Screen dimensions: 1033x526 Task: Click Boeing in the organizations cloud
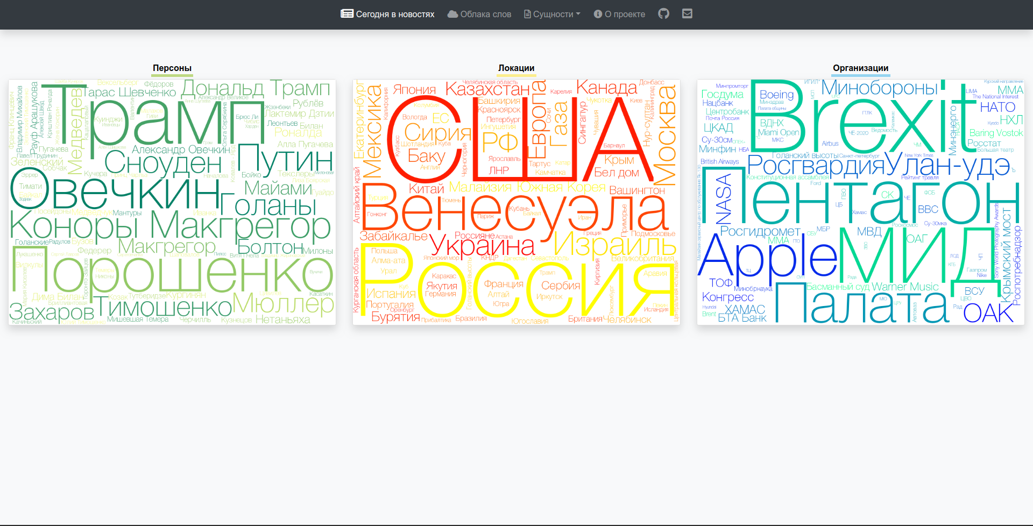[776, 95]
